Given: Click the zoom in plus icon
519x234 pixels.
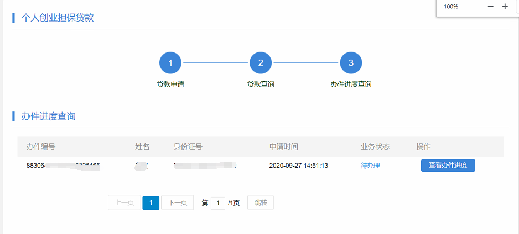Looking at the screenshot, I should click(x=505, y=7).
